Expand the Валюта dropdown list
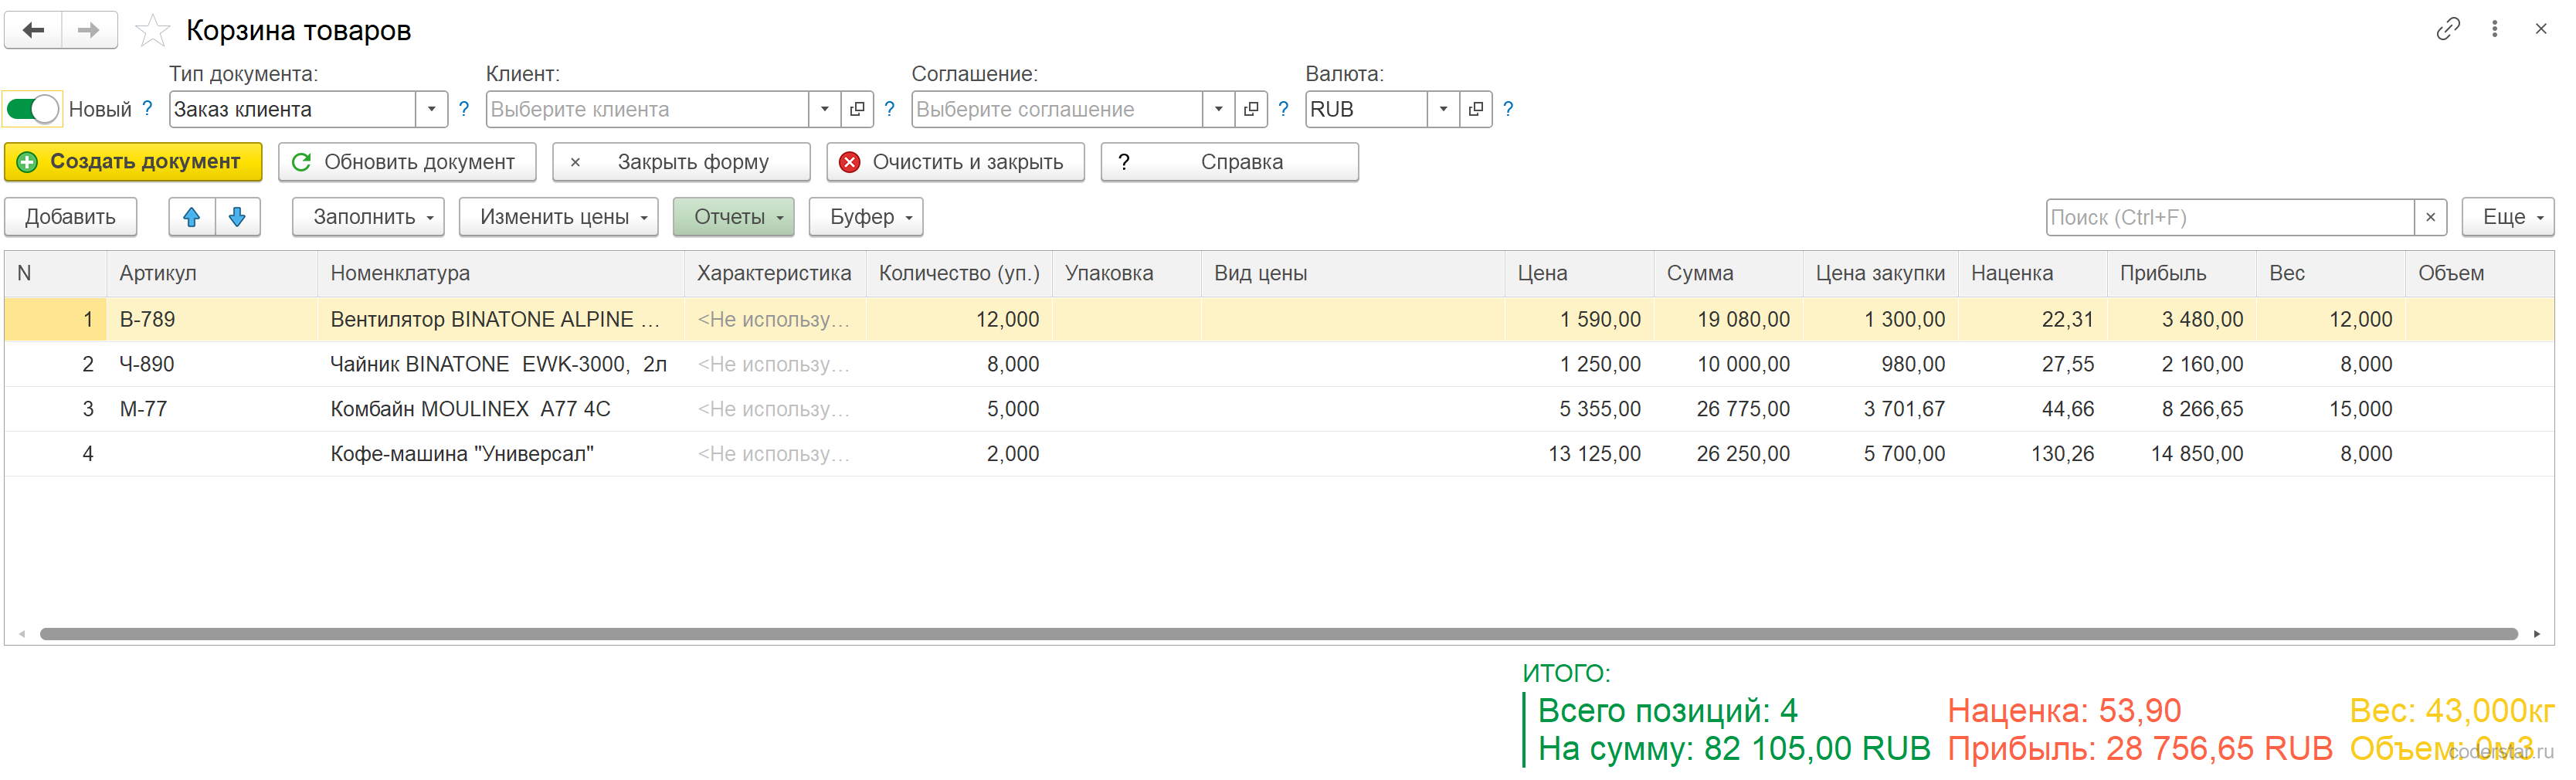2576x780 pixels. (1443, 109)
